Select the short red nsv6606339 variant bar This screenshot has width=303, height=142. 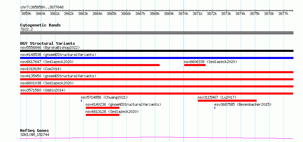click(195, 65)
